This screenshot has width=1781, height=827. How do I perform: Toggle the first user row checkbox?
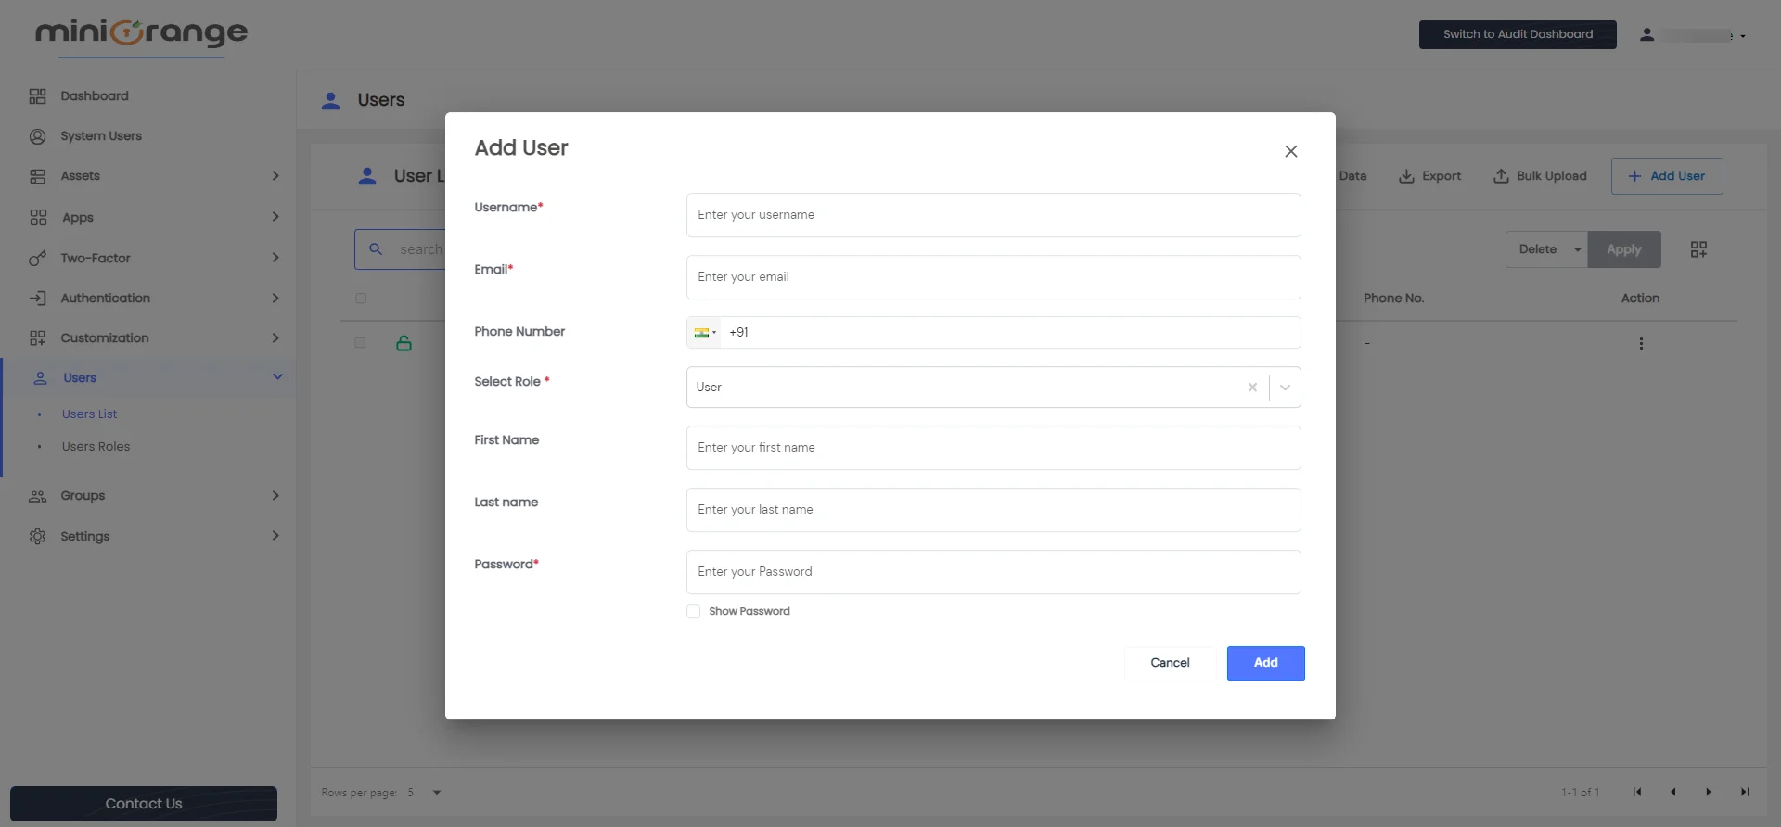click(360, 343)
